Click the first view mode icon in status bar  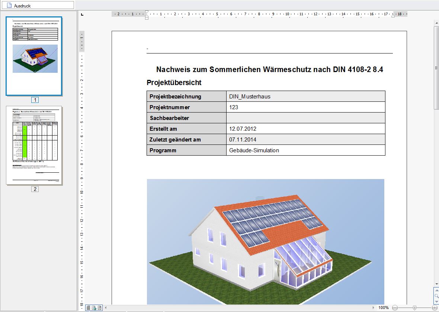coord(89,308)
